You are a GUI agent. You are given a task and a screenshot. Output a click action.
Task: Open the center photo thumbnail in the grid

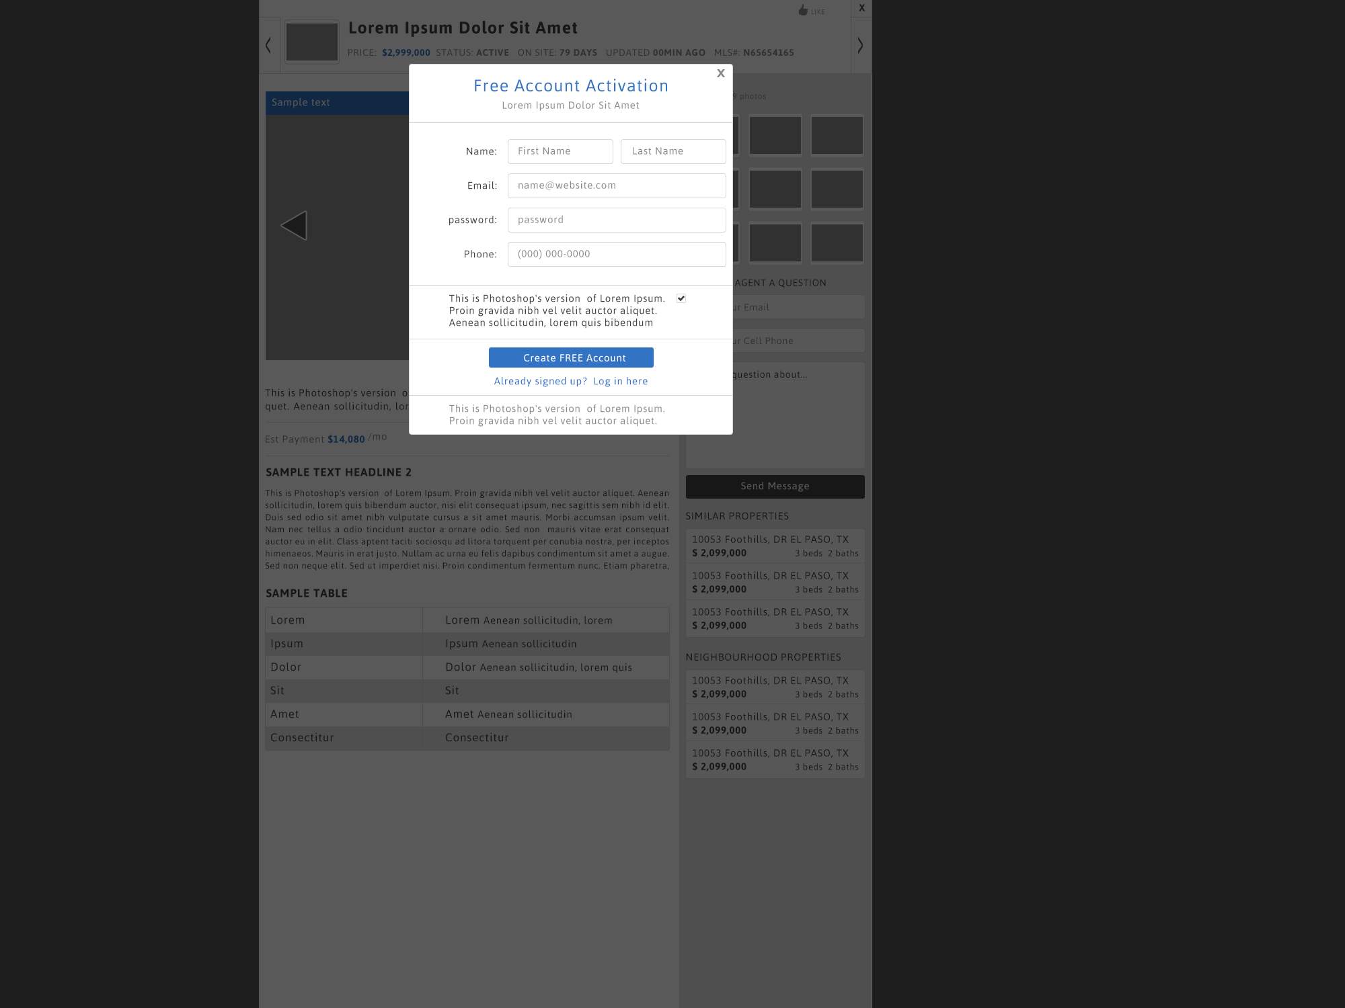coord(775,189)
